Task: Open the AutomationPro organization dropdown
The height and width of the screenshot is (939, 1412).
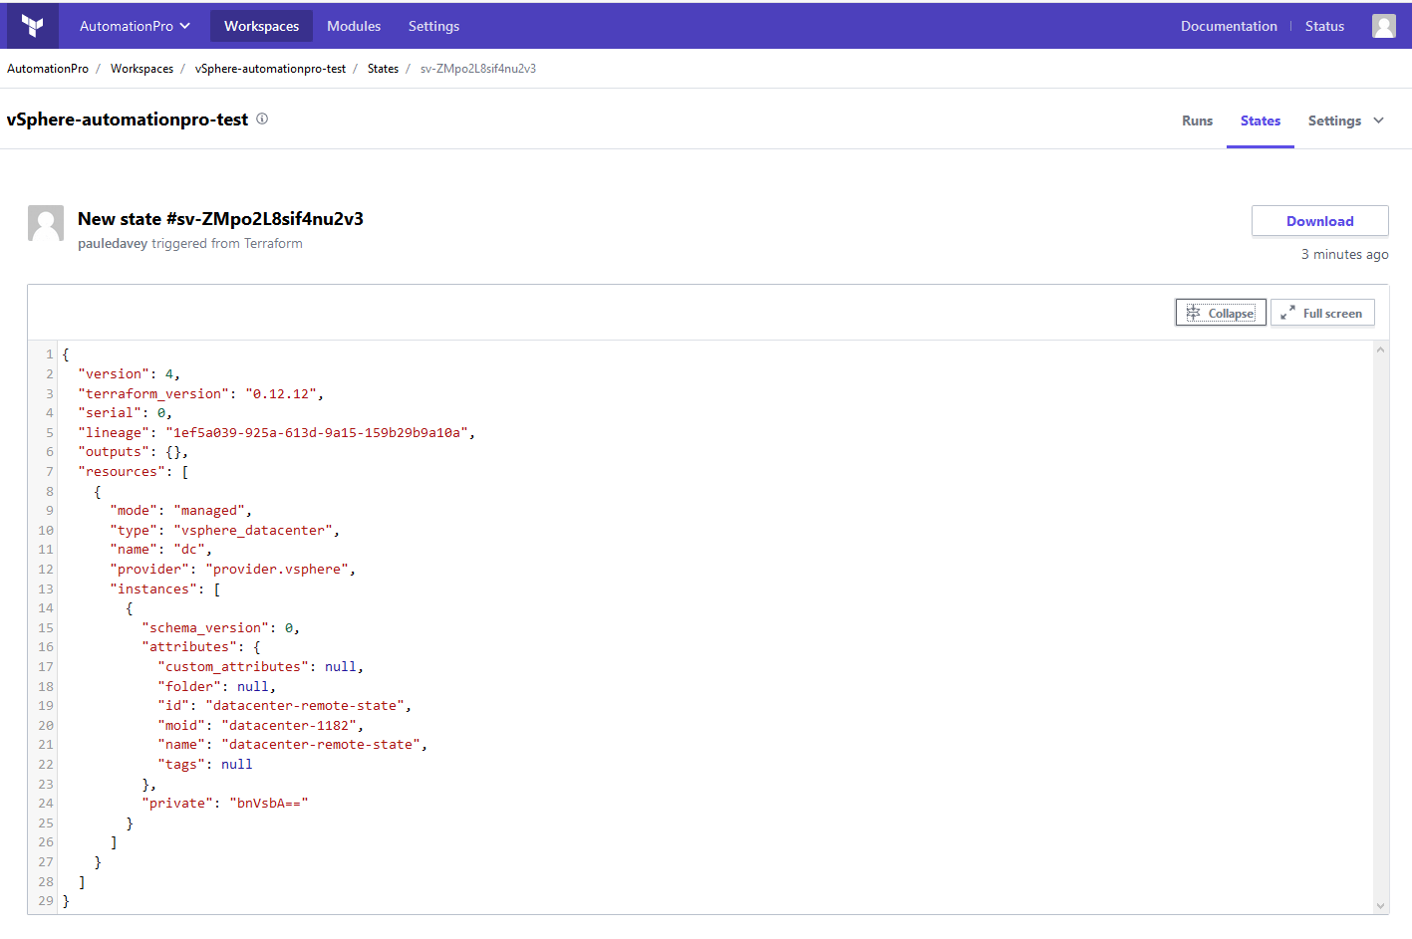Action: (x=135, y=26)
